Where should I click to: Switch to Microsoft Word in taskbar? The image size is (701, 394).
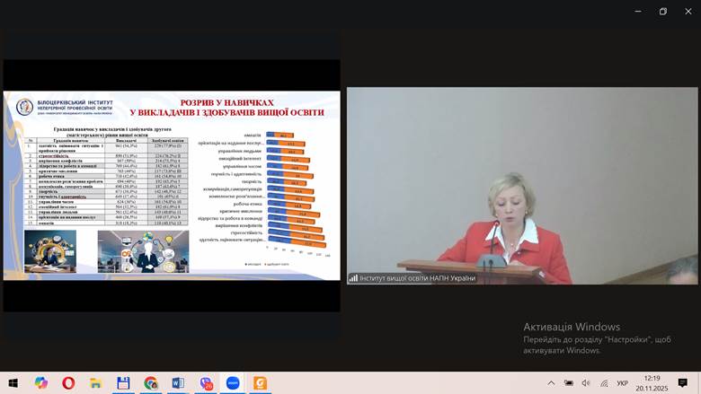[178, 383]
